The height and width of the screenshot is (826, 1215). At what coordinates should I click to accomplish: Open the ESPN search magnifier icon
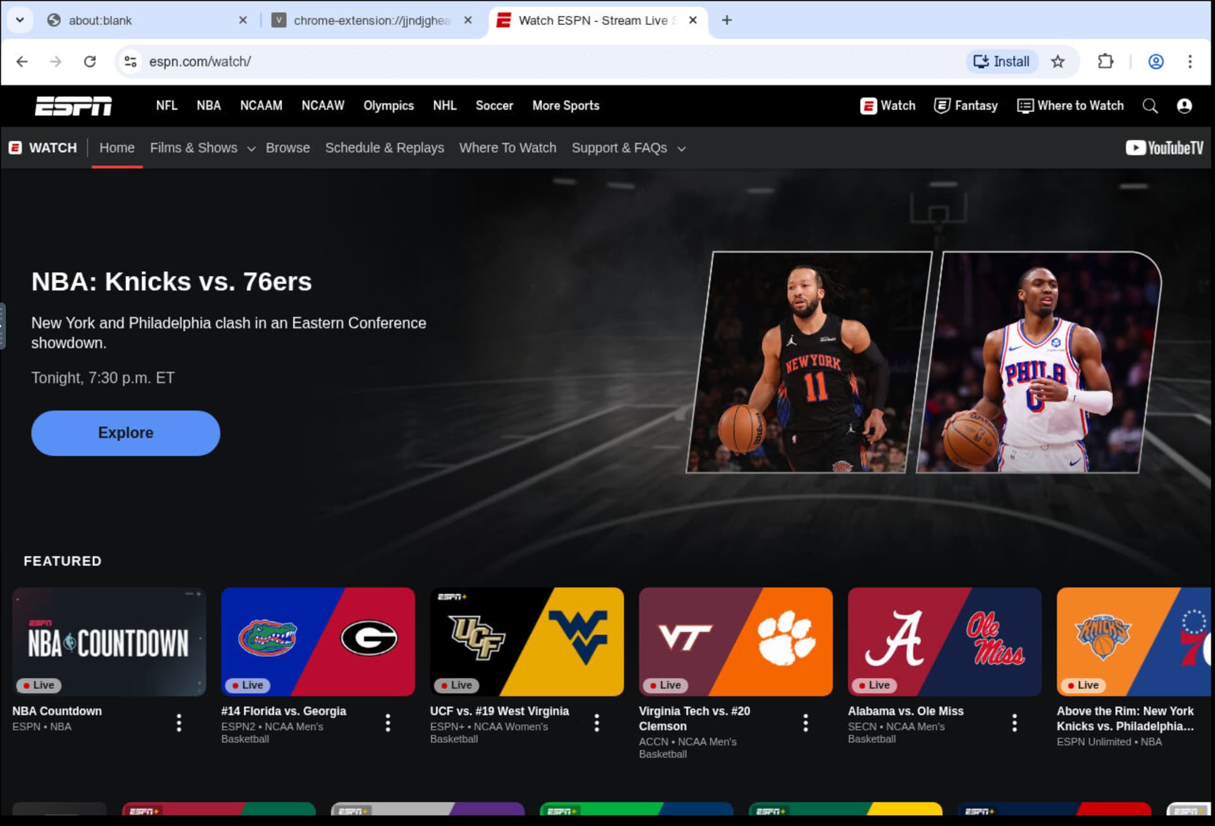point(1150,106)
